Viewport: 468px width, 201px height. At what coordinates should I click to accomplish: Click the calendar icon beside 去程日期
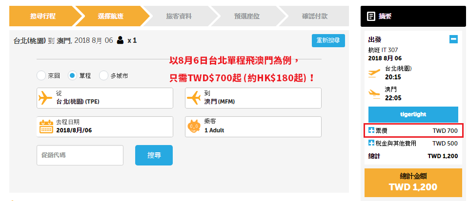click(x=46, y=127)
